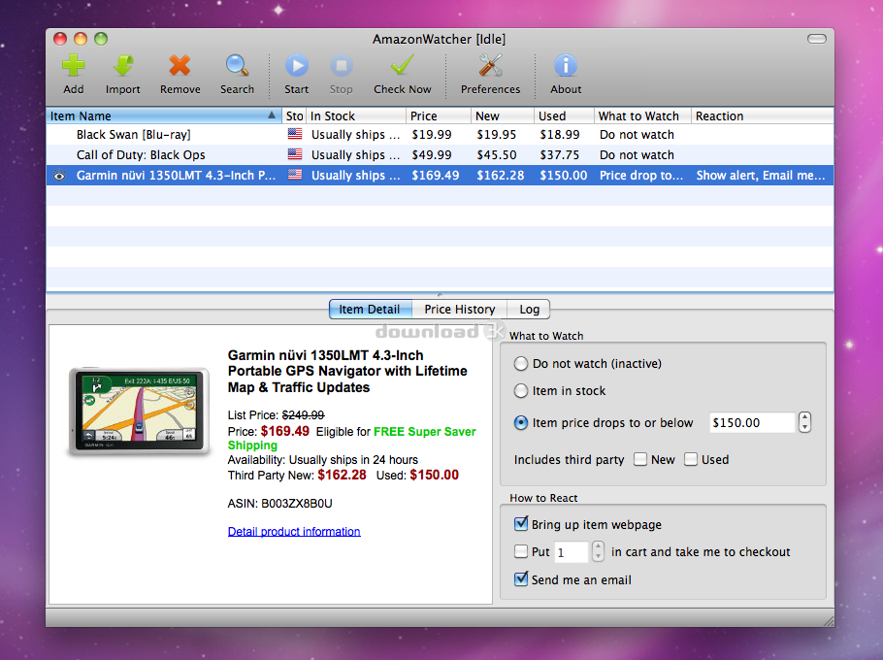Screen dimensions: 883x660
Task: Switch to the Item Detail tab
Action: 370,310
